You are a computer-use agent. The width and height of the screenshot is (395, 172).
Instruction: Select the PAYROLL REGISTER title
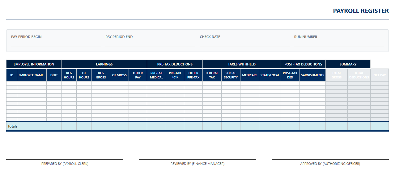[x=361, y=11]
